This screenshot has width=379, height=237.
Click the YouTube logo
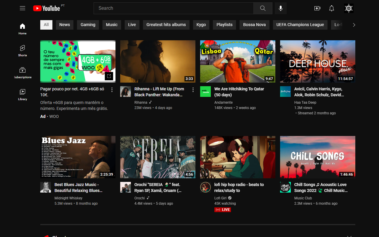(47, 8)
